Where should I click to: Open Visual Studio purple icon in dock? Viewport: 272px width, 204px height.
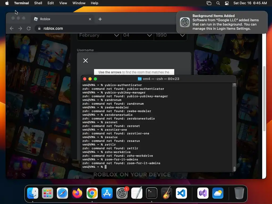tap(203, 193)
